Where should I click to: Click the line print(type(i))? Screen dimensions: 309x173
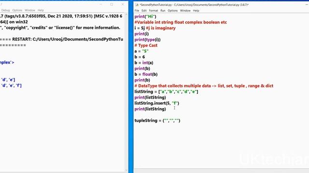click(147, 39)
